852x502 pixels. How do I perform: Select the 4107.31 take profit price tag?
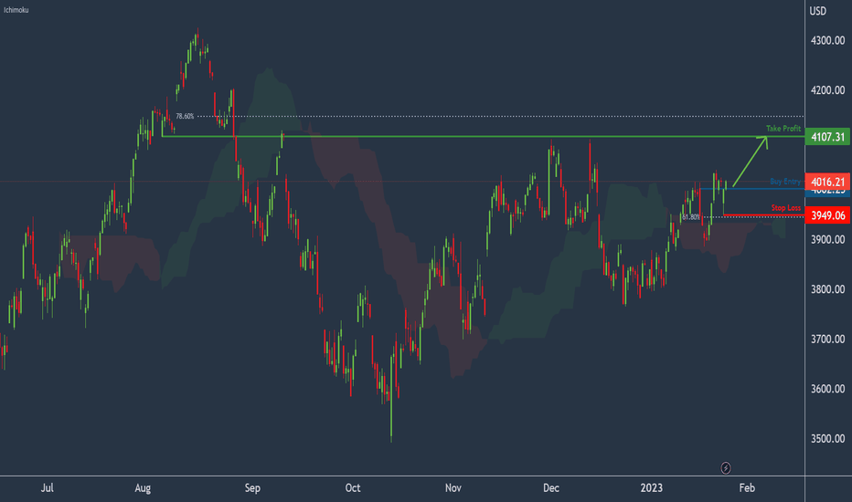click(827, 137)
